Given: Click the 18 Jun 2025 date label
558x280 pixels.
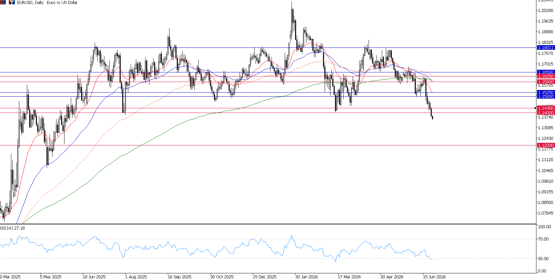Looking at the screenshot, I should tap(94, 277).
